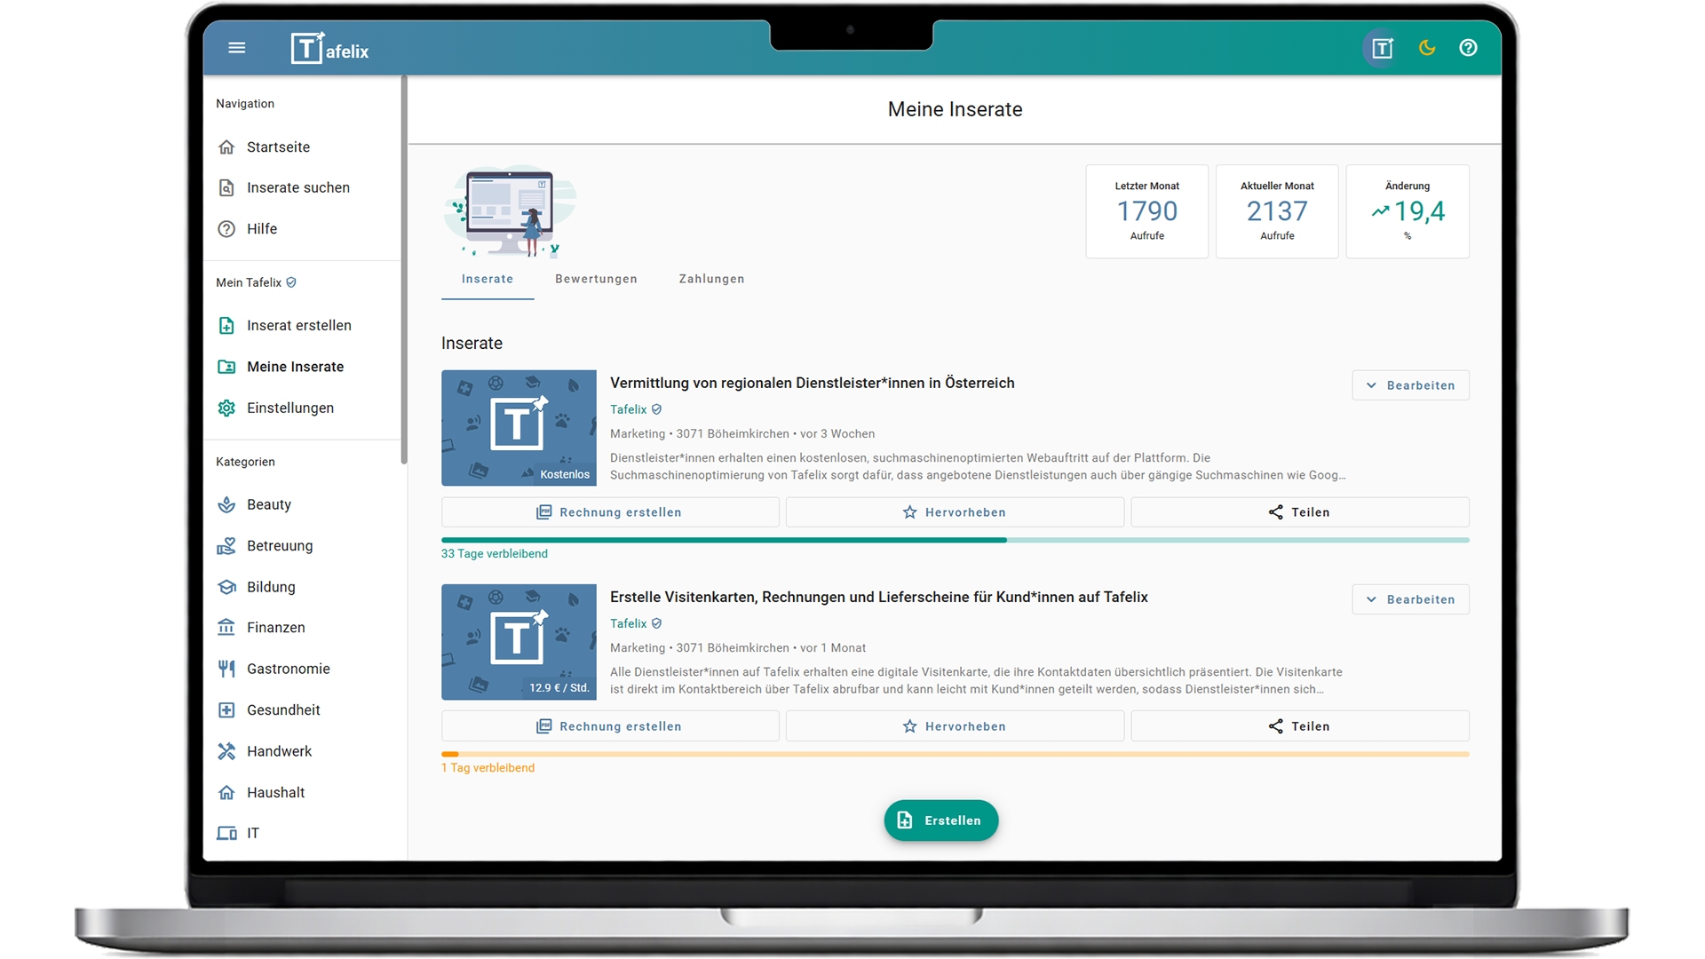The height and width of the screenshot is (959, 1705).
Task: Expand Bearbeiten for the Visitenkarten listing
Action: point(1410,599)
